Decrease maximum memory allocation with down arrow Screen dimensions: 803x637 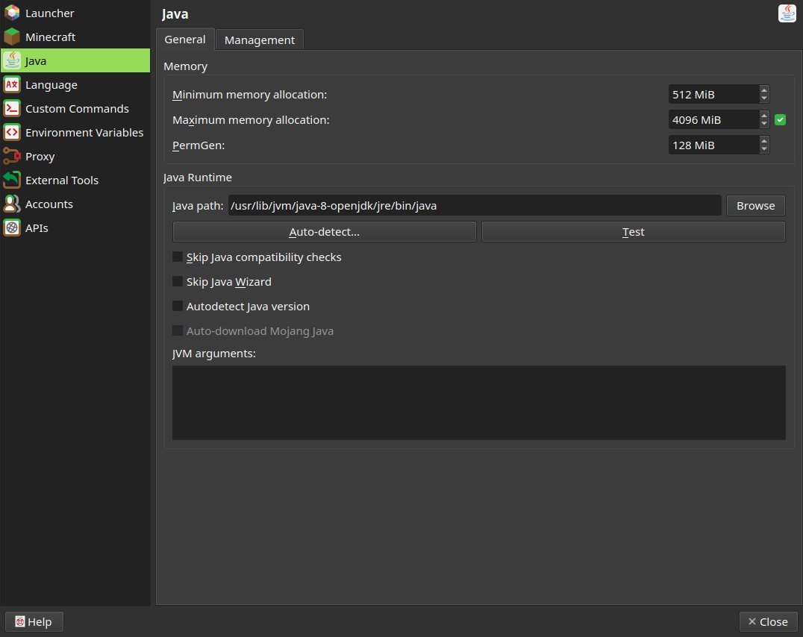point(764,124)
